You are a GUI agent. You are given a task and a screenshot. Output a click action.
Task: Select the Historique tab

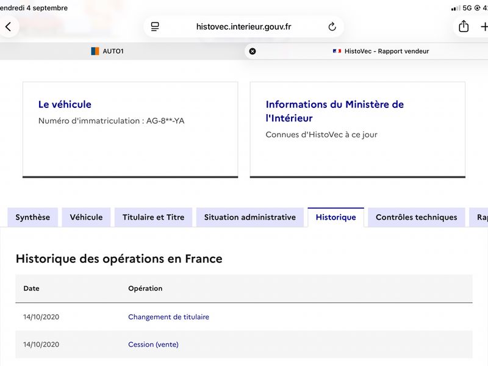click(336, 217)
